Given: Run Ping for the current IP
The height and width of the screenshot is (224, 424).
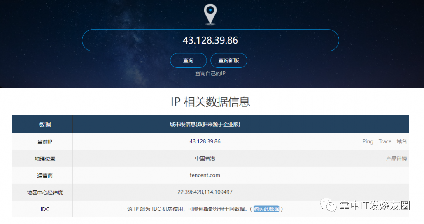Looking at the screenshot, I should pyautogui.click(x=368, y=141).
